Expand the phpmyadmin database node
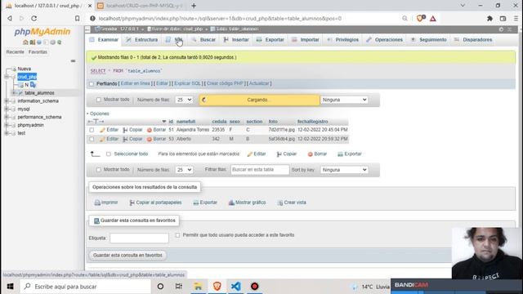 pyautogui.click(x=7, y=125)
